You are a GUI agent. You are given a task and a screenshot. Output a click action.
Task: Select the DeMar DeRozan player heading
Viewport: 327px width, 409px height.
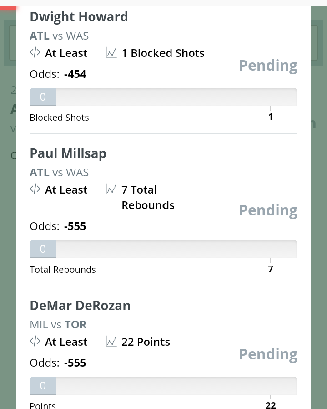pos(80,305)
